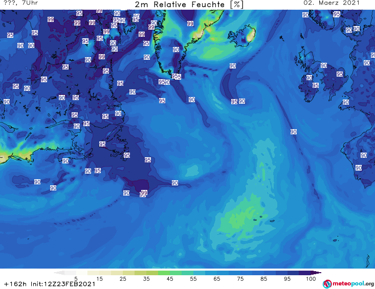The width and height of the screenshot is (375, 289).
Task: Click Iceland on the humidity map
Action: pyautogui.click(x=242, y=36)
